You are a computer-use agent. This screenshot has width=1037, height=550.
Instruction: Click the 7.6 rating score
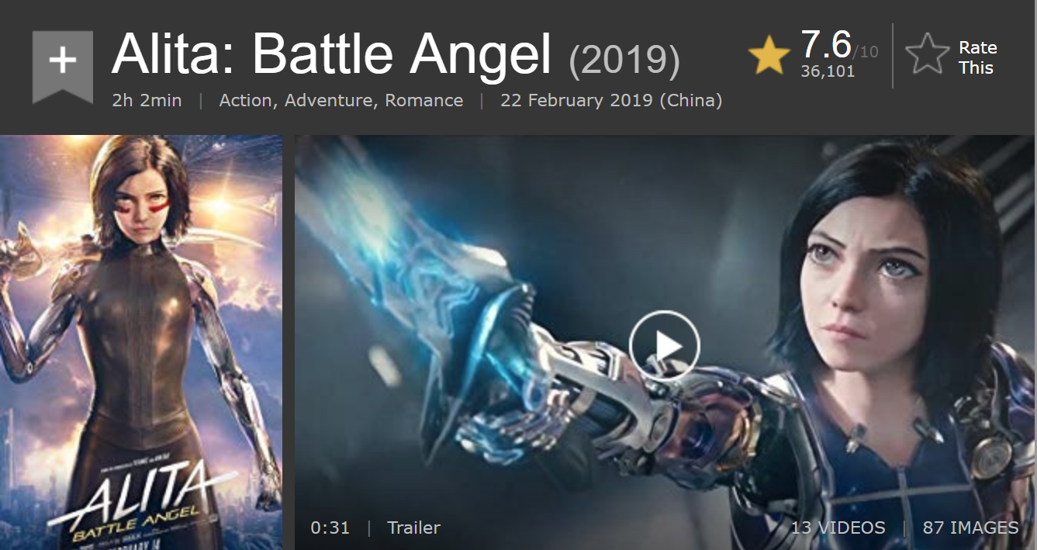point(826,45)
